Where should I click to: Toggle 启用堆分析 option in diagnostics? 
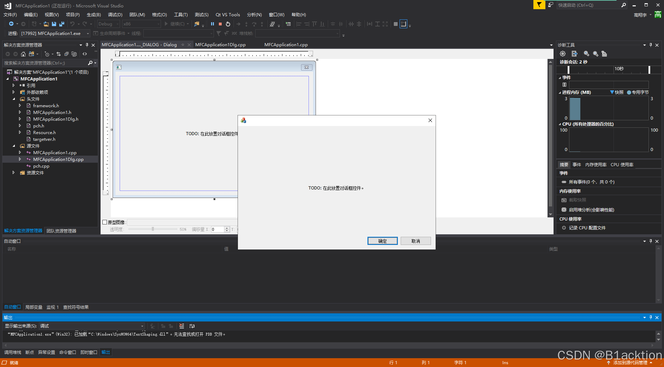click(x=592, y=210)
